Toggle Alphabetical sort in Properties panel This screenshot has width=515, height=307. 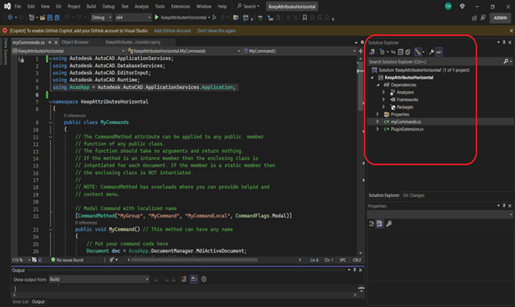coord(380,224)
